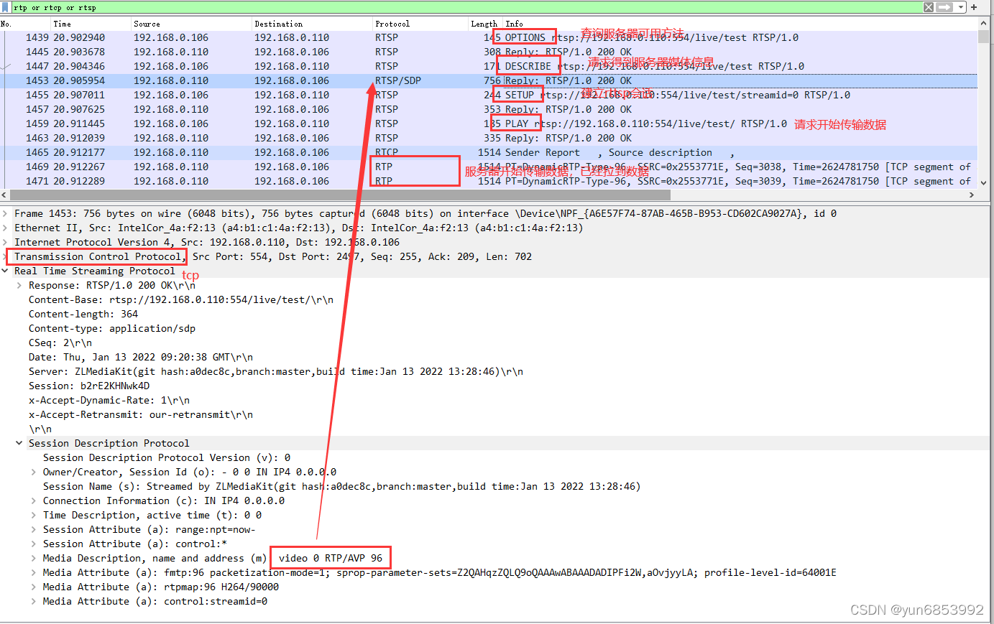Image resolution: width=994 pixels, height=624 pixels.
Task: Click the packet list scroll-up arrow
Action: pyautogui.click(x=983, y=23)
